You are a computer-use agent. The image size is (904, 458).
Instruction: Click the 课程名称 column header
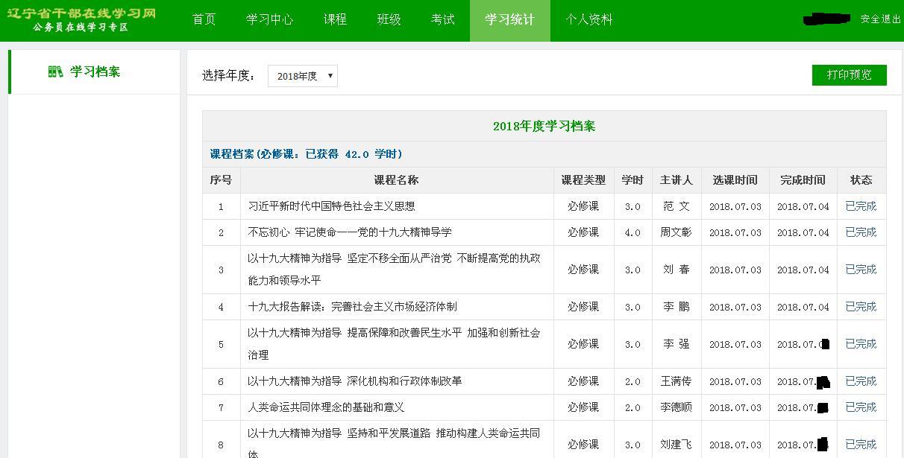coord(396,180)
